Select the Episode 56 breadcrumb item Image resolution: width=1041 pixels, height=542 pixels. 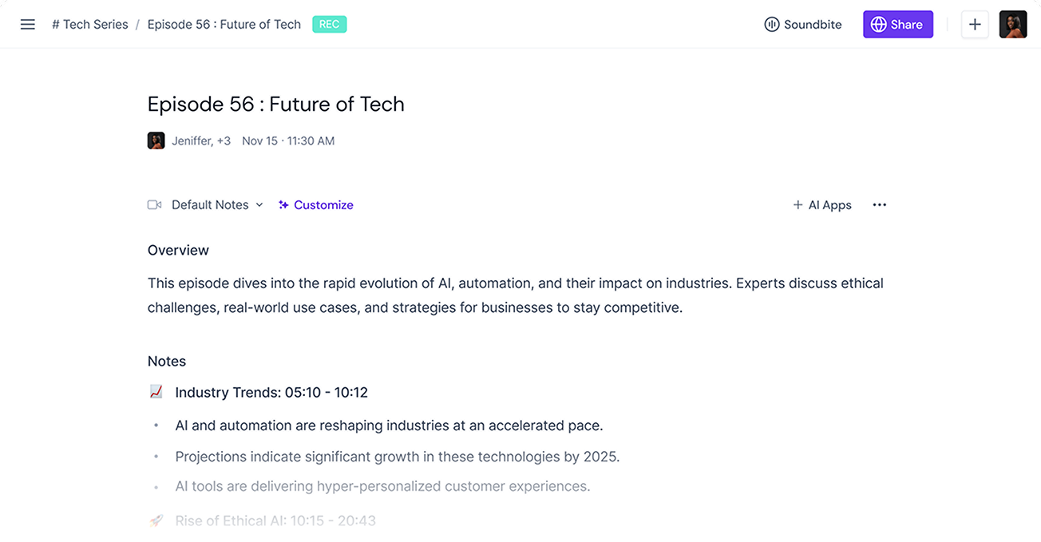224,24
